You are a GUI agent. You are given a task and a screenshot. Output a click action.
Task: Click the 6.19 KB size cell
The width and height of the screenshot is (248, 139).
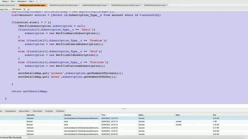click(216, 118)
